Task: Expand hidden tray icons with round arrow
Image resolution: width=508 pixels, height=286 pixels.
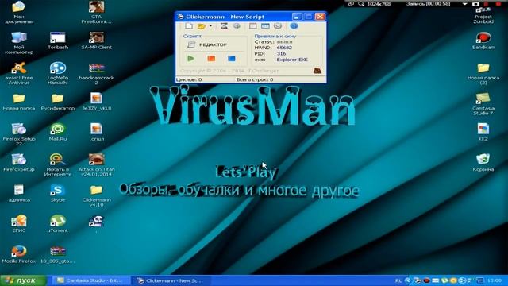Action: (407, 280)
